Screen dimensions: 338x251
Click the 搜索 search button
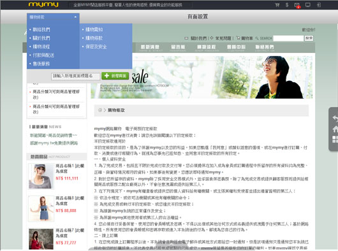[x=309, y=38]
